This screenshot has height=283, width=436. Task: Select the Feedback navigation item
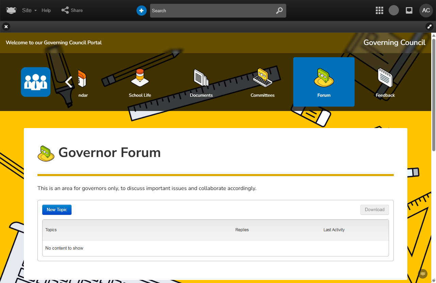tap(385, 82)
